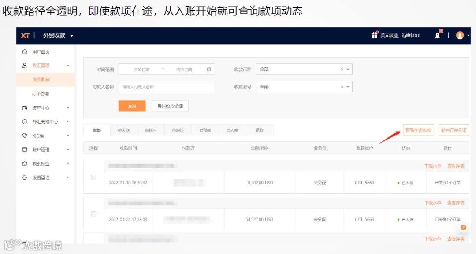This screenshot has width=476, height=254.
Task: Click the person icon beside 收汇管理
Action: (25, 66)
